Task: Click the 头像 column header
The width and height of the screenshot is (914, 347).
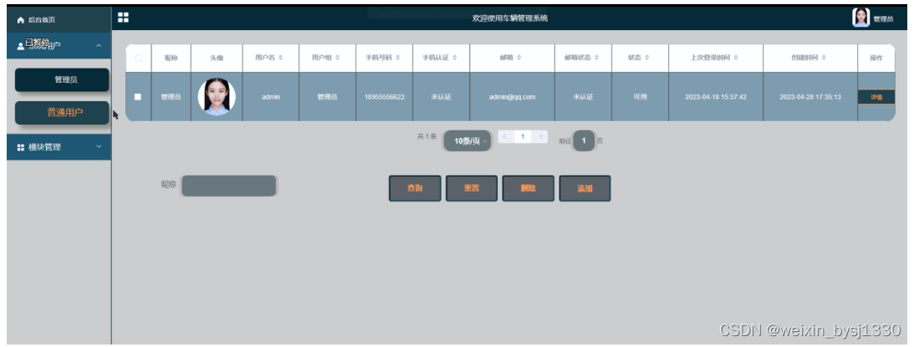Action: [x=217, y=59]
